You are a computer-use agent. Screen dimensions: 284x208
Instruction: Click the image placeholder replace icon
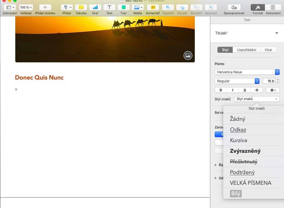pyautogui.click(x=188, y=55)
